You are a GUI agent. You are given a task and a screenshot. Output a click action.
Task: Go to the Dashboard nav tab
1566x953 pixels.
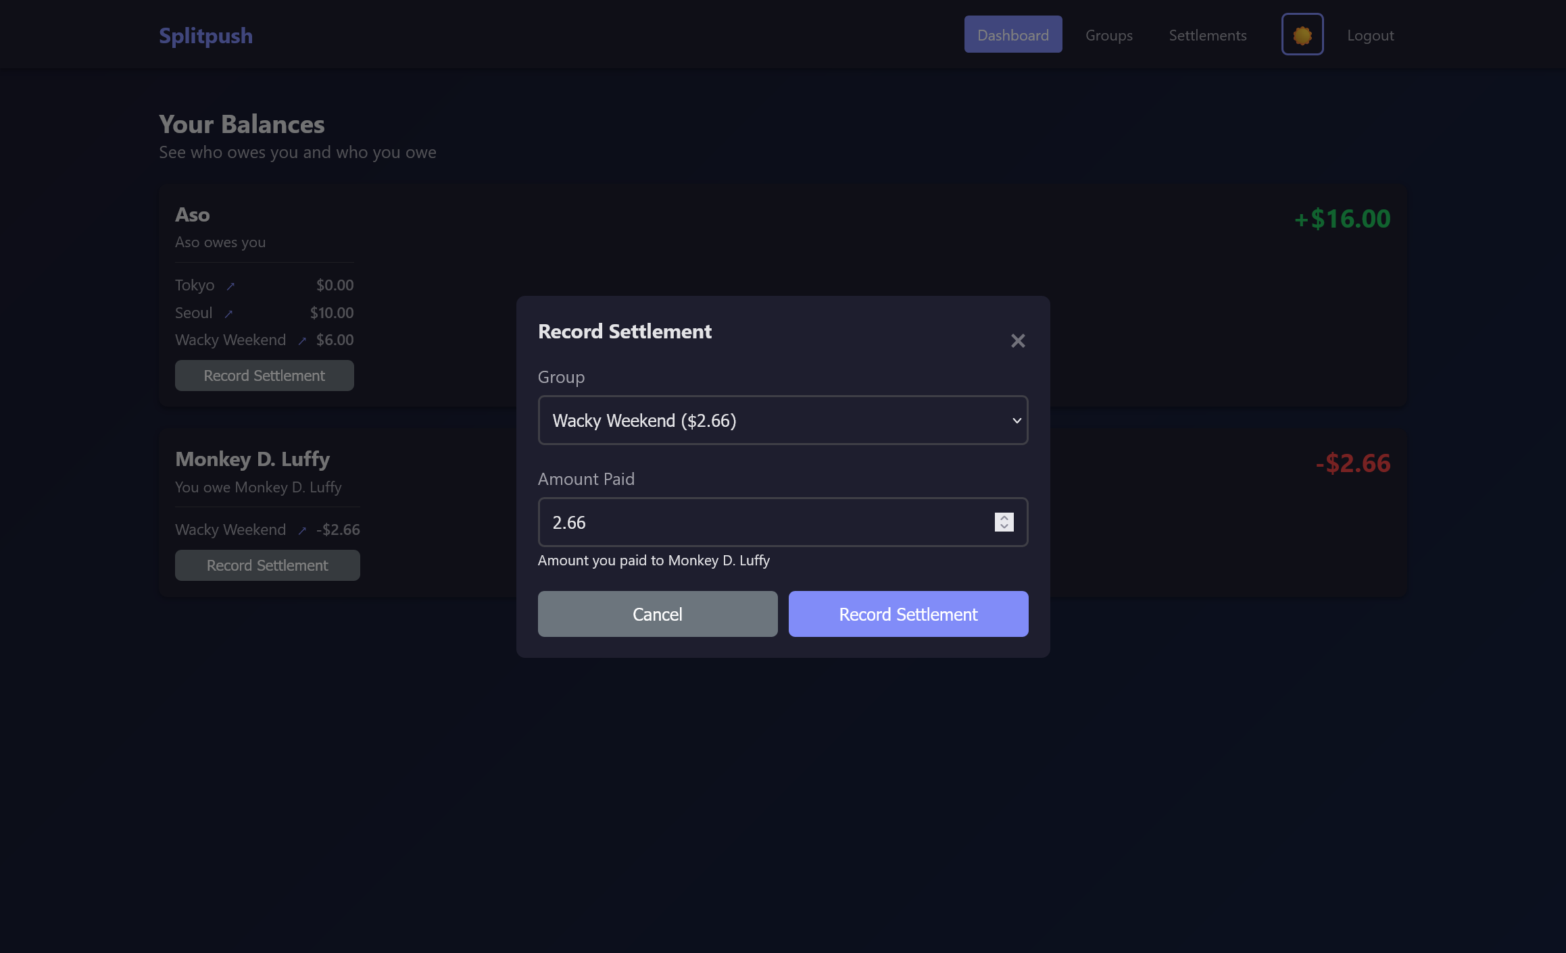1012,34
